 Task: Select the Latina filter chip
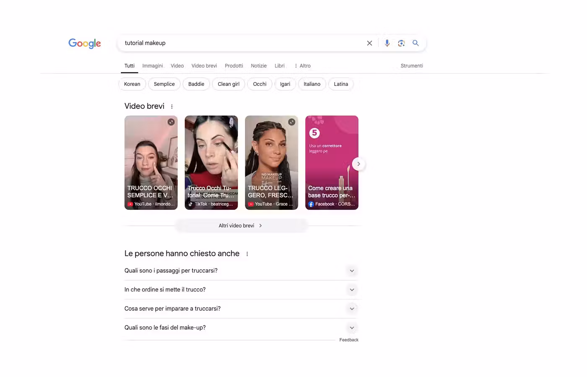click(341, 84)
